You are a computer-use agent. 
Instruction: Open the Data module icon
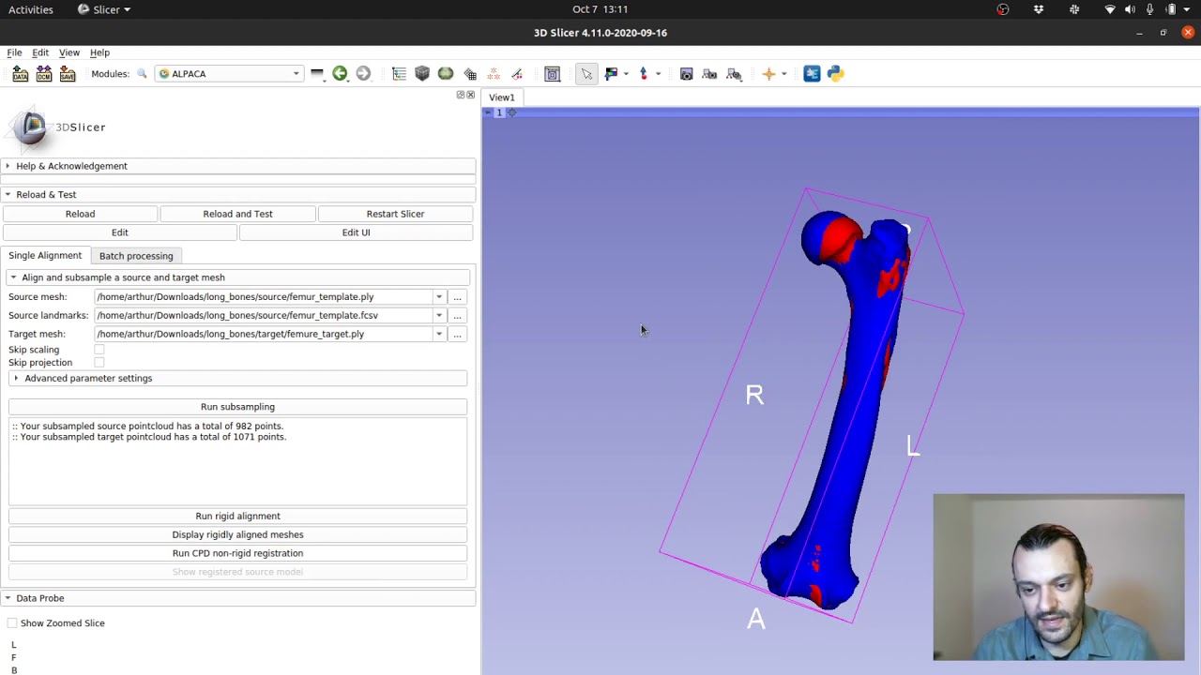point(399,73)
